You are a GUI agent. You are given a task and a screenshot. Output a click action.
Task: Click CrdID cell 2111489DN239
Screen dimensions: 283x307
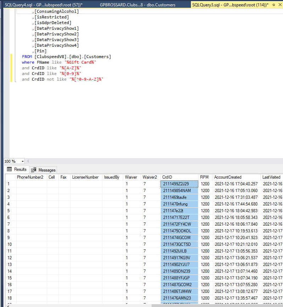[179, 271]
